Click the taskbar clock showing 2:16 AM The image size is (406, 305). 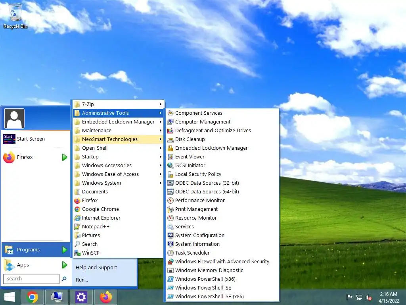389,297
